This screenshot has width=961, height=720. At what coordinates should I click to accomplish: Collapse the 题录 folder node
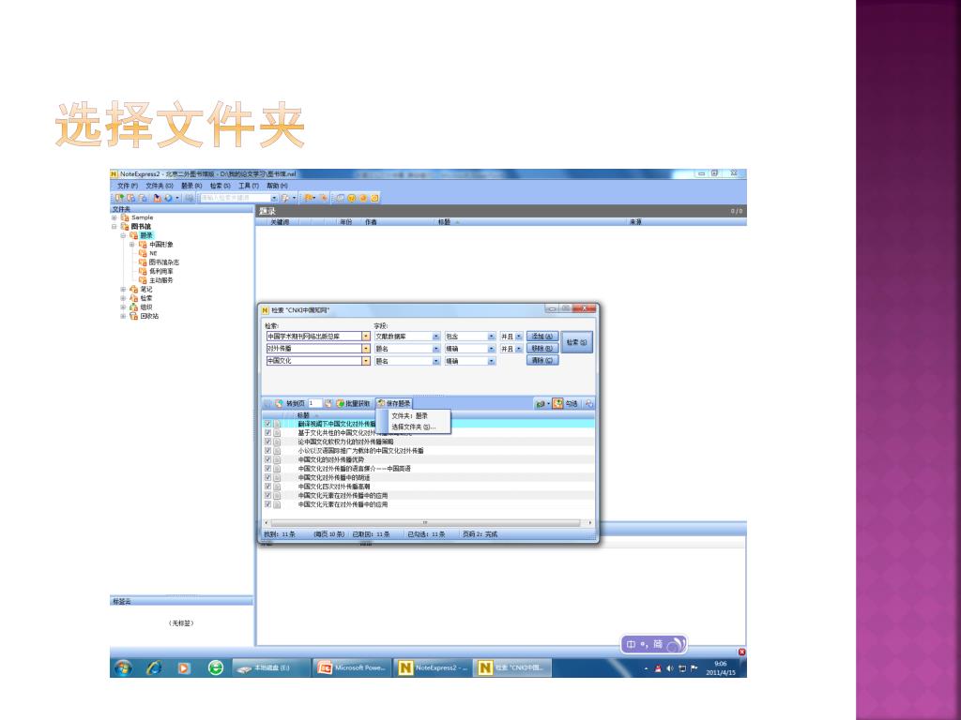click(x=123, y=235)
